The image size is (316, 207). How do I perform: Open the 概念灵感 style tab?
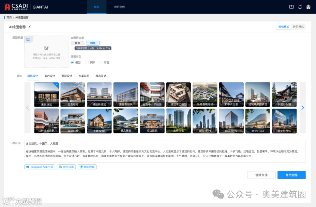[x=101, y=76]
